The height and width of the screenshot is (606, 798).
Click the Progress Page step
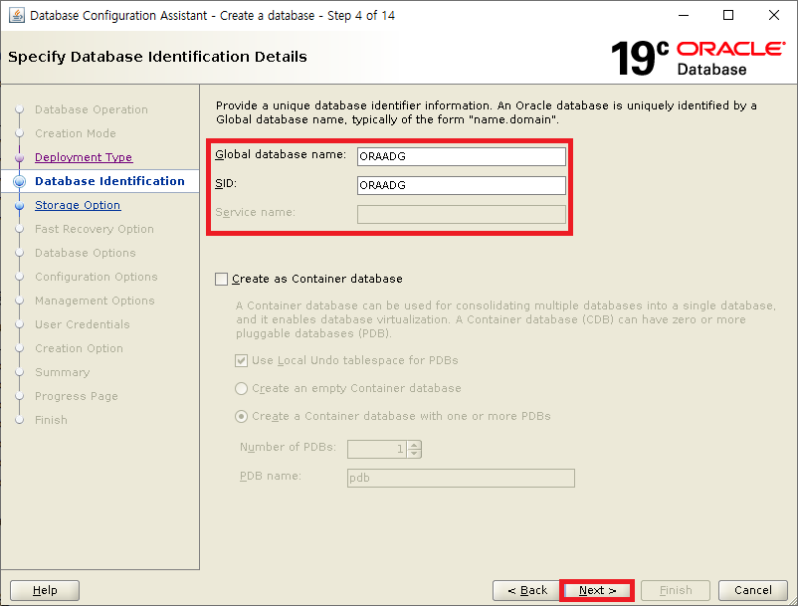77,396
